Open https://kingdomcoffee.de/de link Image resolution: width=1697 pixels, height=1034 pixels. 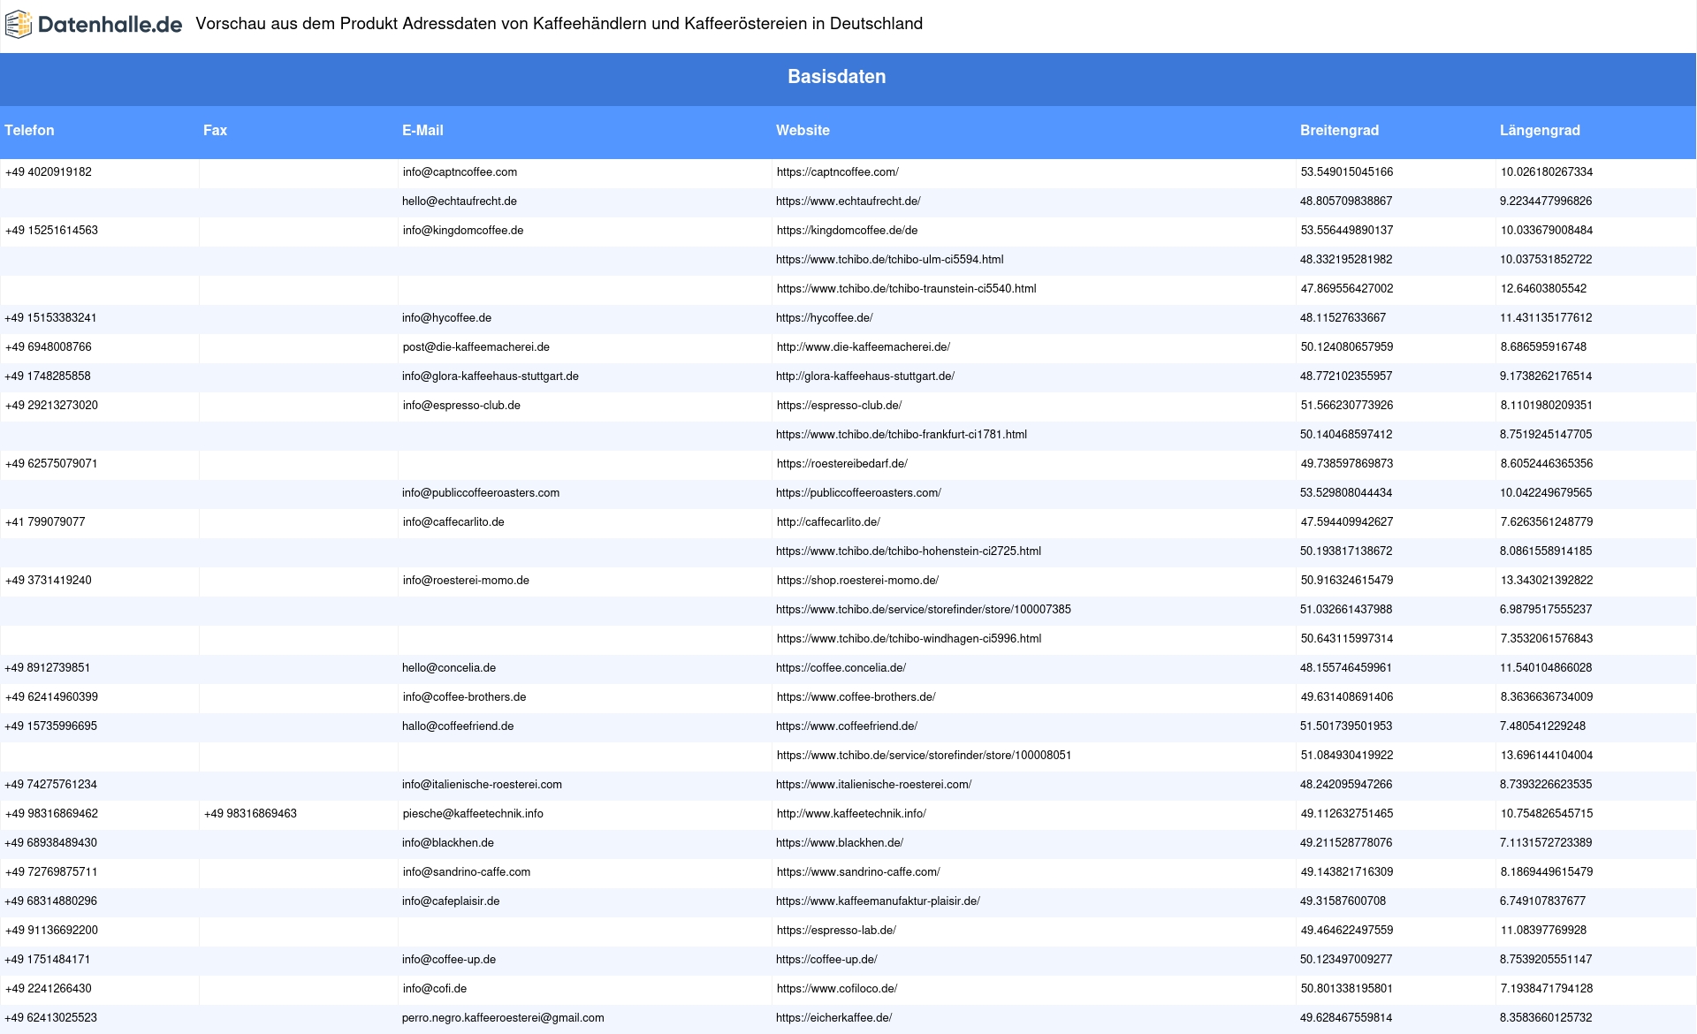pyautogui.click(x=847, y=231)
